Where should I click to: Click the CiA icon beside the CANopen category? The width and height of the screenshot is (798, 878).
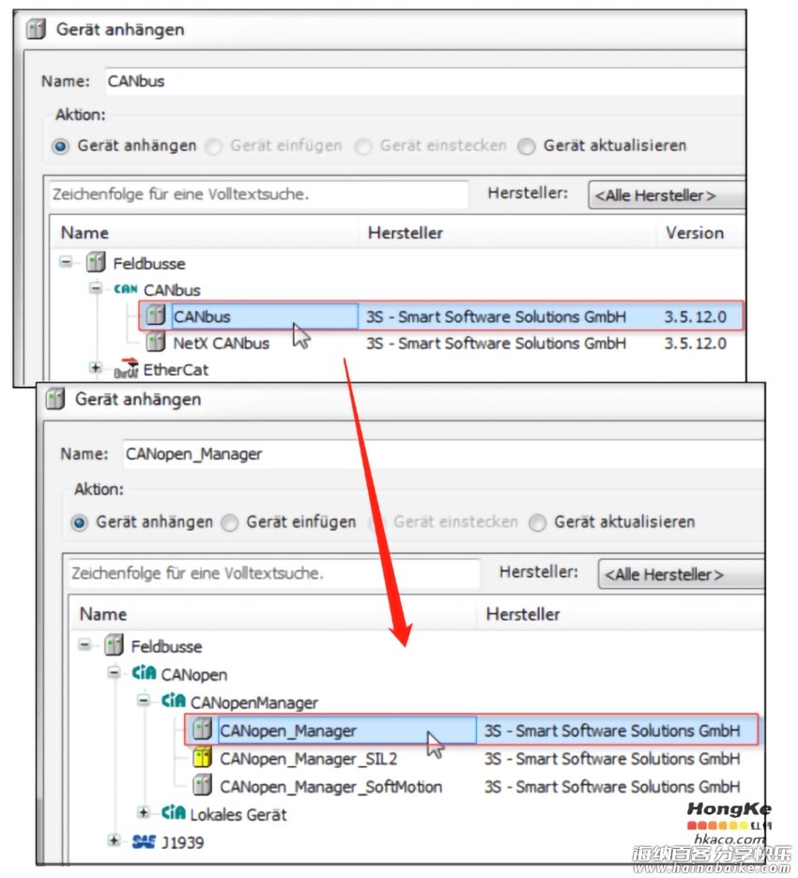[x=144, y=673]
